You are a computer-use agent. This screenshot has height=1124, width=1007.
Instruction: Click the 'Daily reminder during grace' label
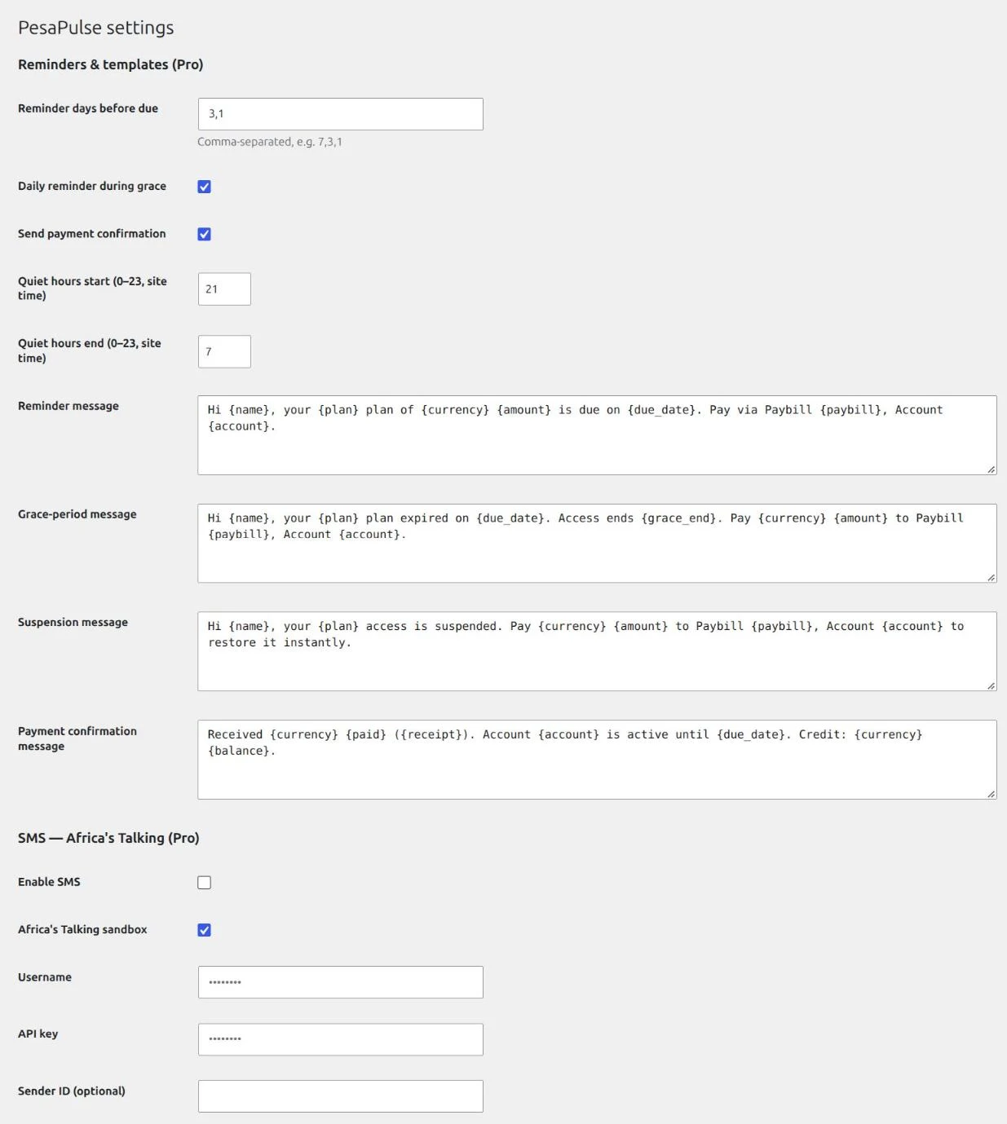click(92, 186)
